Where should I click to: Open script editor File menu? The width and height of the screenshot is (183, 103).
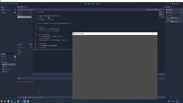(x=18, y=10)
